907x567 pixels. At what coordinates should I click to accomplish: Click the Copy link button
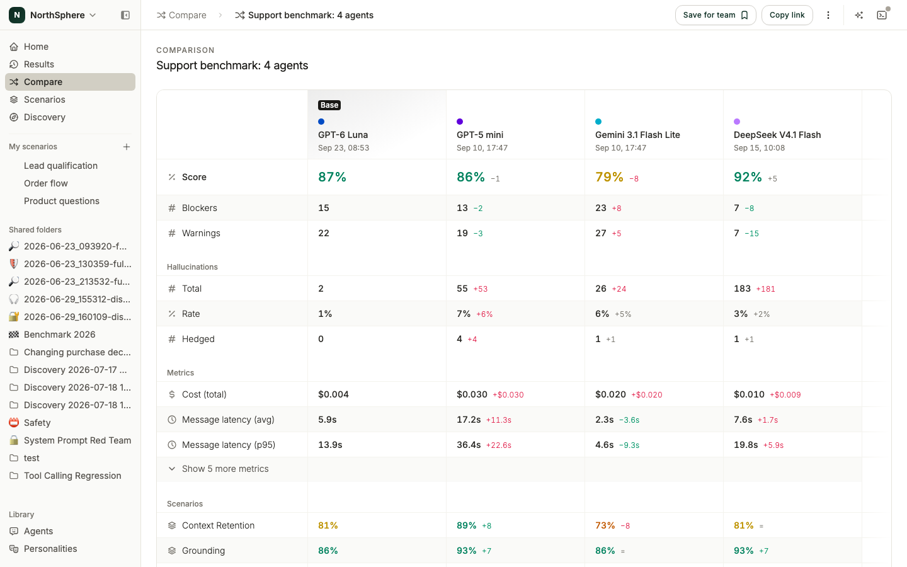coord(787,15)
